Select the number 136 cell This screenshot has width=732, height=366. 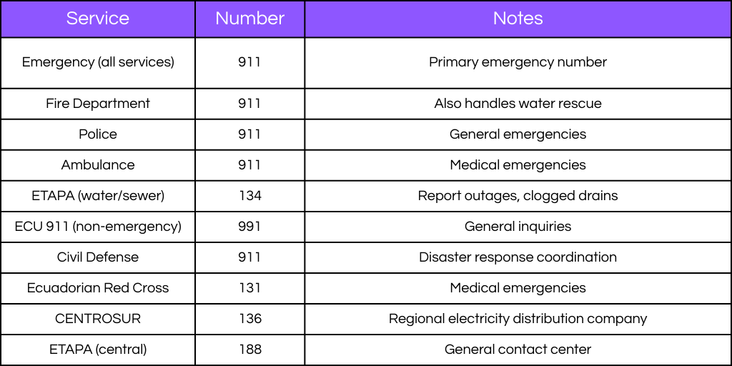pos(249,319)
